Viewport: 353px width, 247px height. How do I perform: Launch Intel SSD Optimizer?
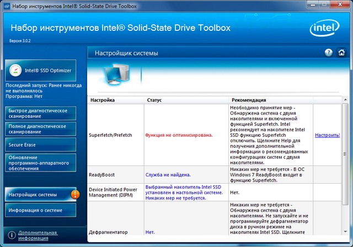click(x=40, y=71)
